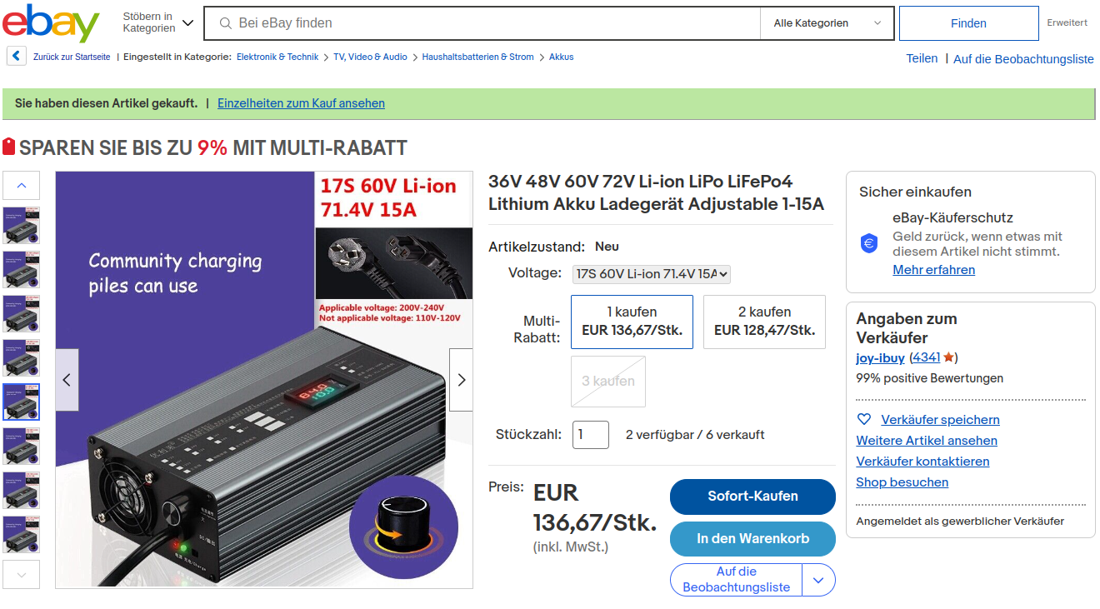Screen dimensions: 1100x609
Task: Show next product image with right arrow
Action: pyautogui.click(x=461, y=380)
